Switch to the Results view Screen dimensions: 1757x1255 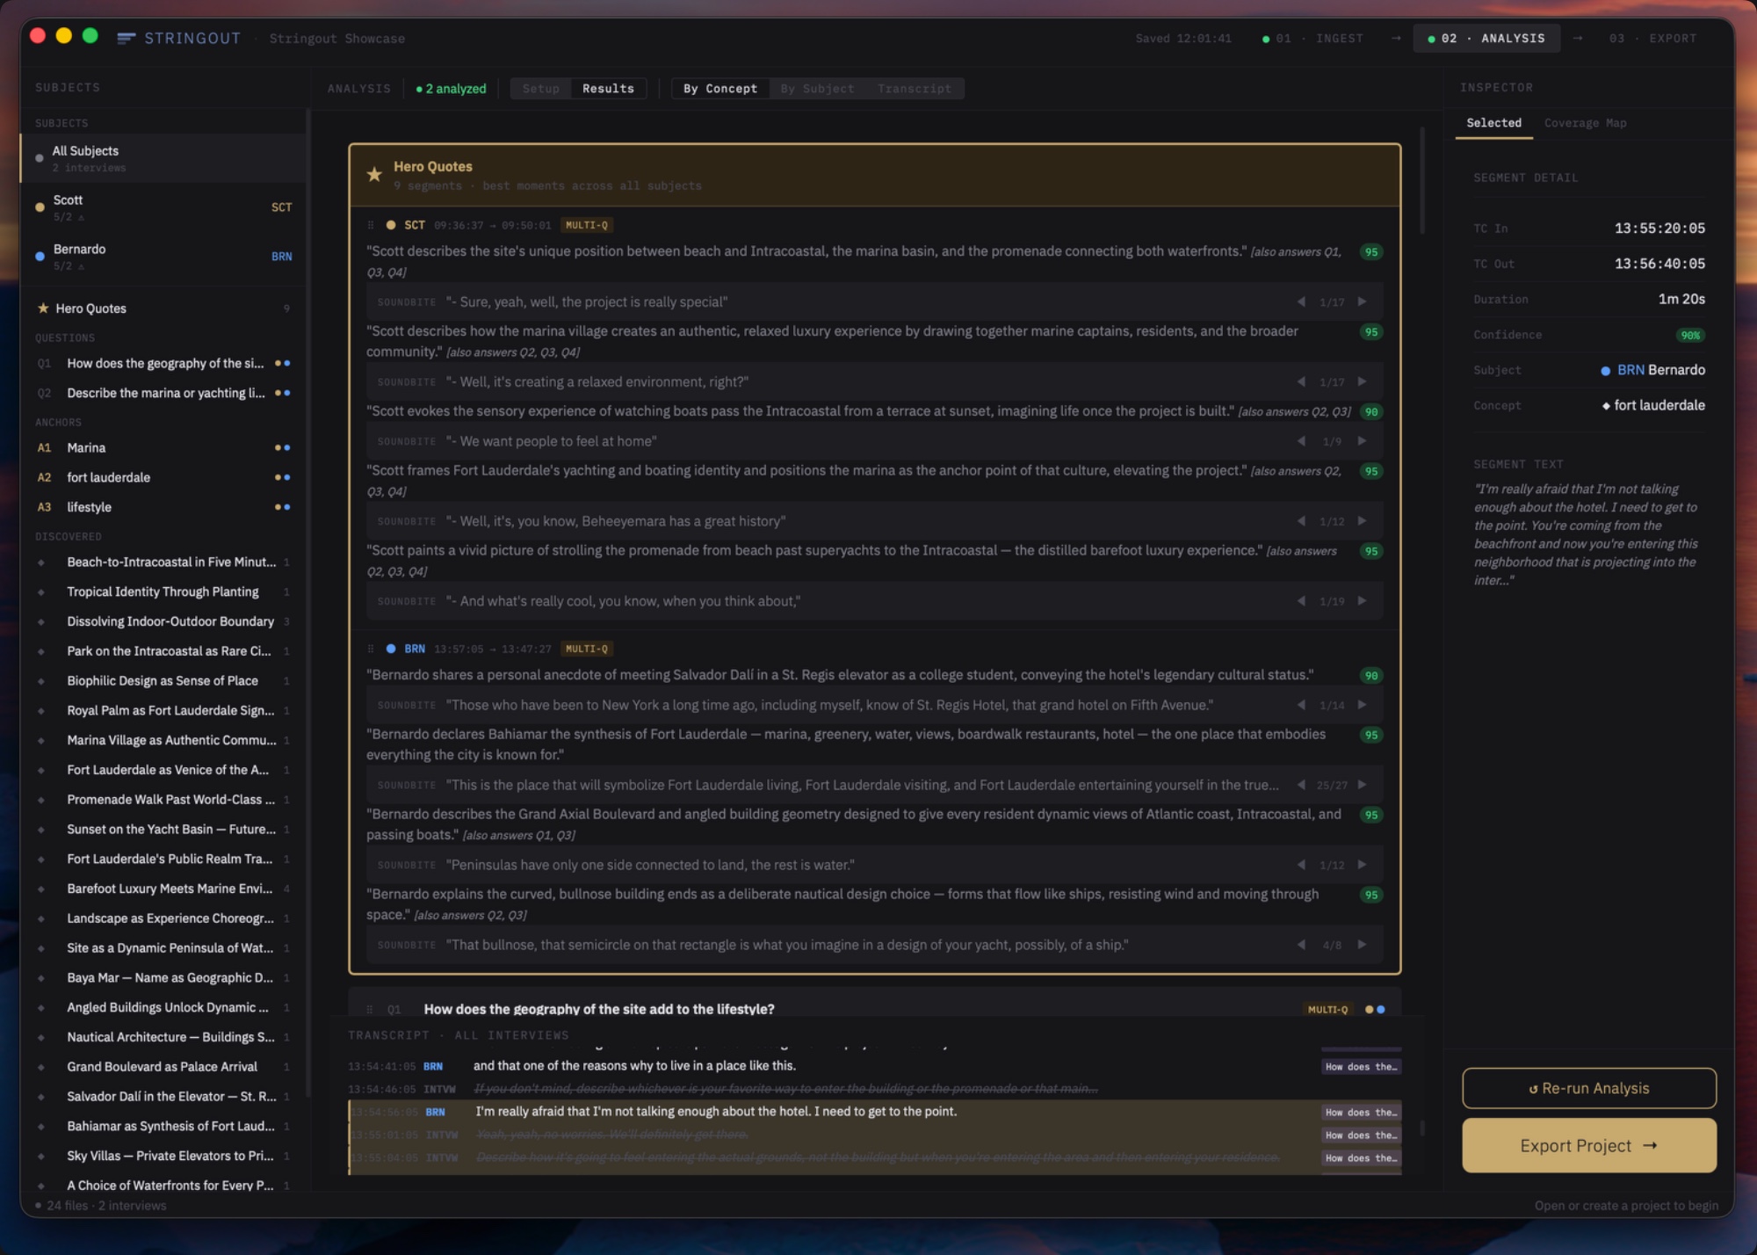(x=608, y=89)
